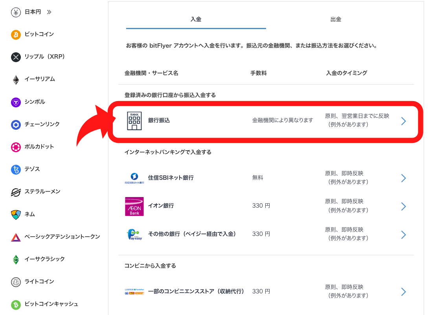Expand the double chevron next to 日本円

(49, 12)
